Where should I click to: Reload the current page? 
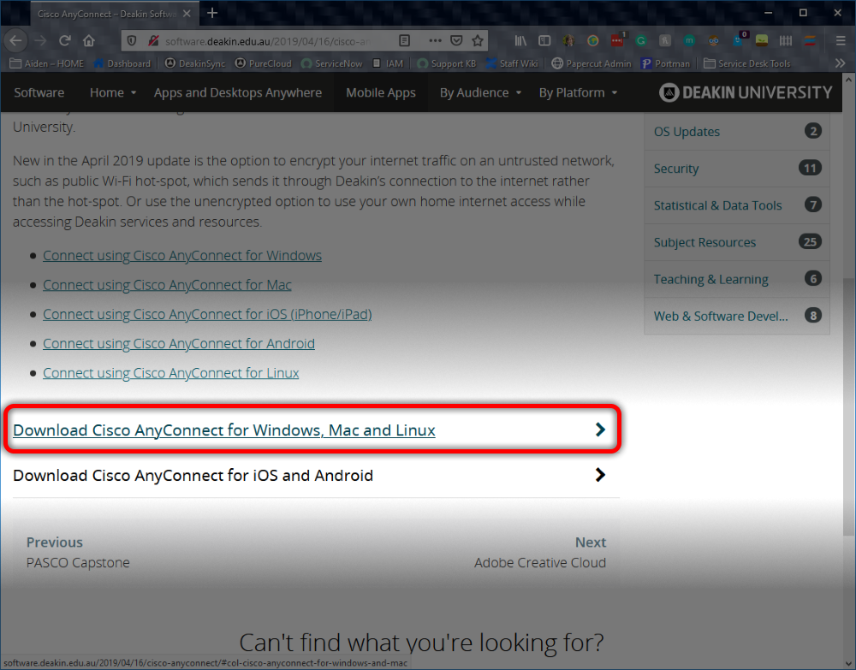[65, 40]
